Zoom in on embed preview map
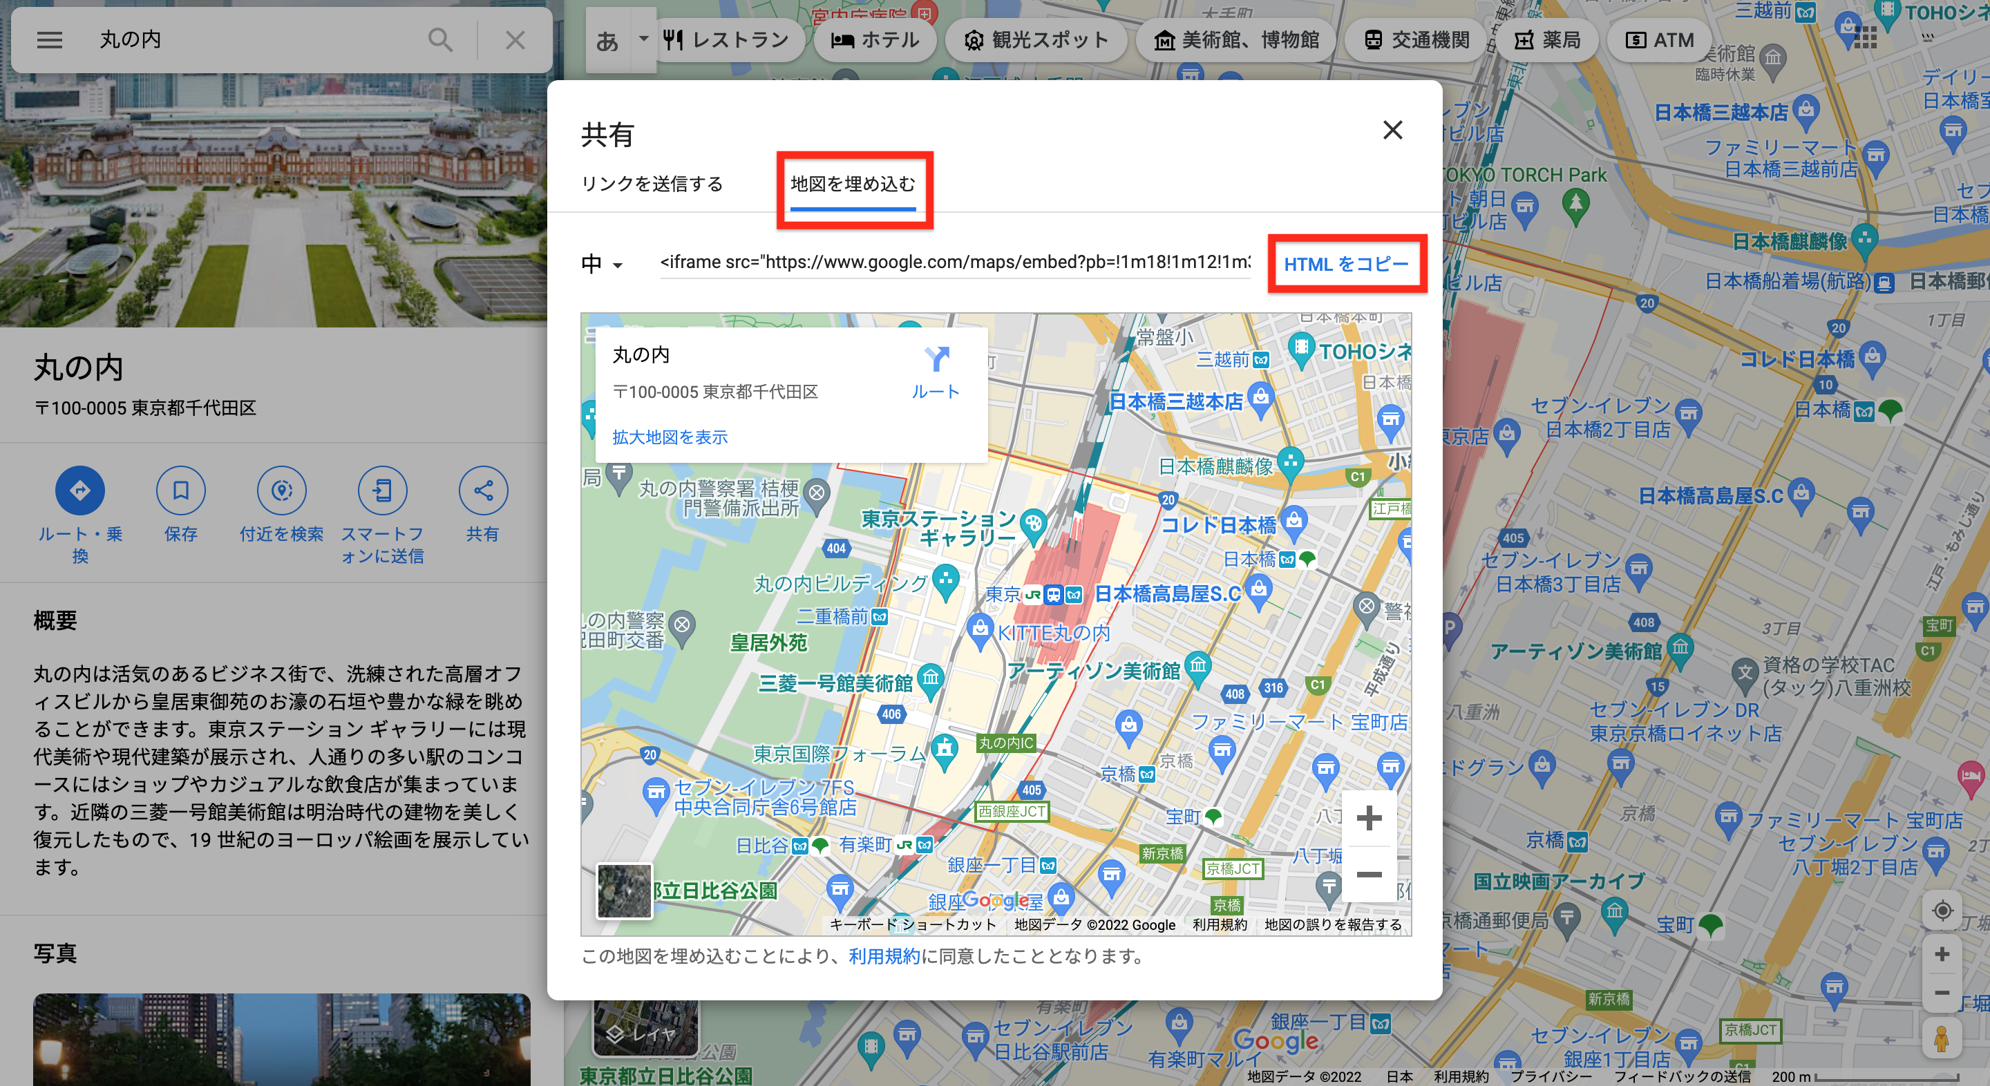 tap(1368, 818)
